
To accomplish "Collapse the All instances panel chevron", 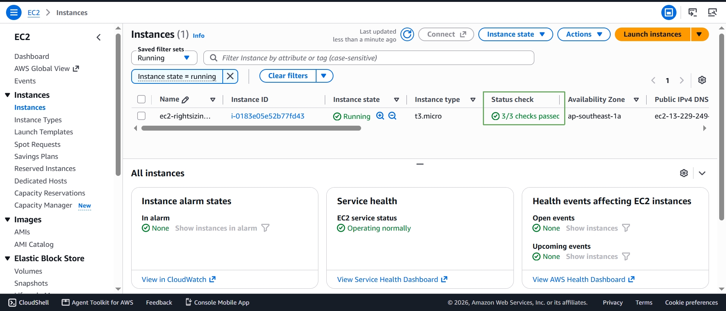I will (702, 173).
